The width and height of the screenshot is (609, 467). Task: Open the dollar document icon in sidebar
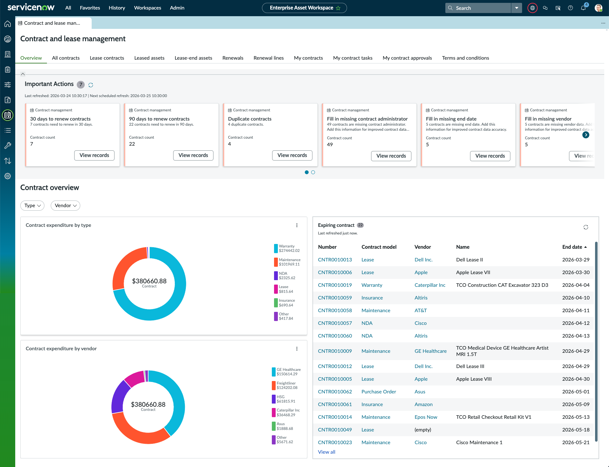8,100
